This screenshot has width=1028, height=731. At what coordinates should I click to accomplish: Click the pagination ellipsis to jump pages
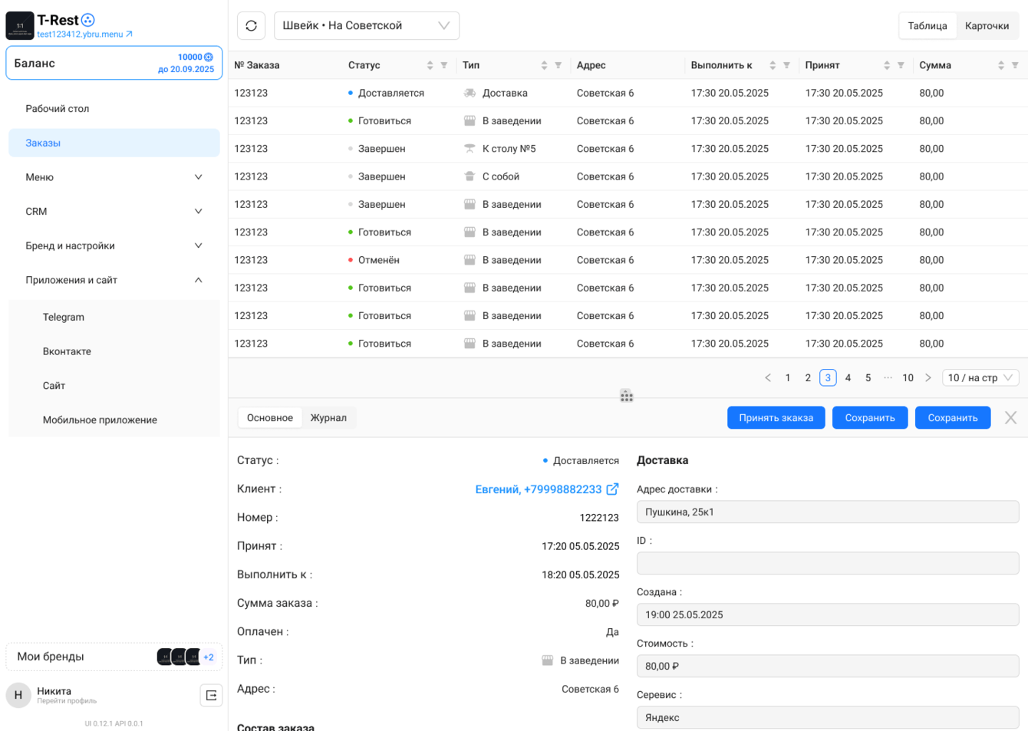pos(888,377)
